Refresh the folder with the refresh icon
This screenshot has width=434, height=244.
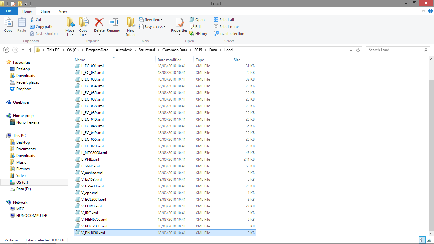tap(358, 50)
